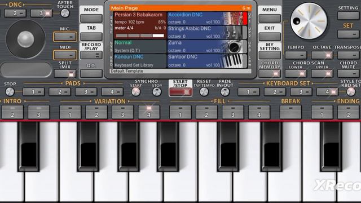Select INTRO 3 button
The image size is (361, 203).
click(39, 112)
